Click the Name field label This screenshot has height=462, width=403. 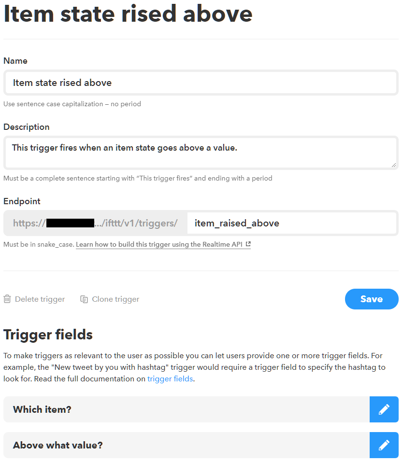point(15,61)
